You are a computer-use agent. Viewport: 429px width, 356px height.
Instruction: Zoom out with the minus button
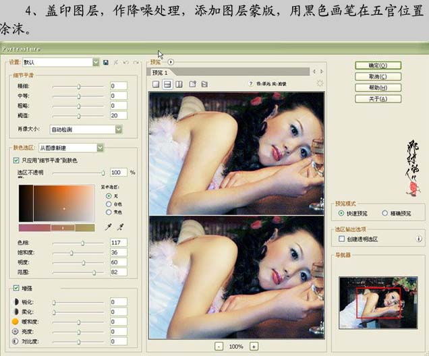pos(219,347)
